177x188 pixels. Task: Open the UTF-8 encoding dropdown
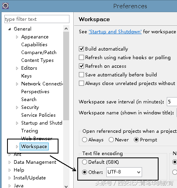click(124, 172)
